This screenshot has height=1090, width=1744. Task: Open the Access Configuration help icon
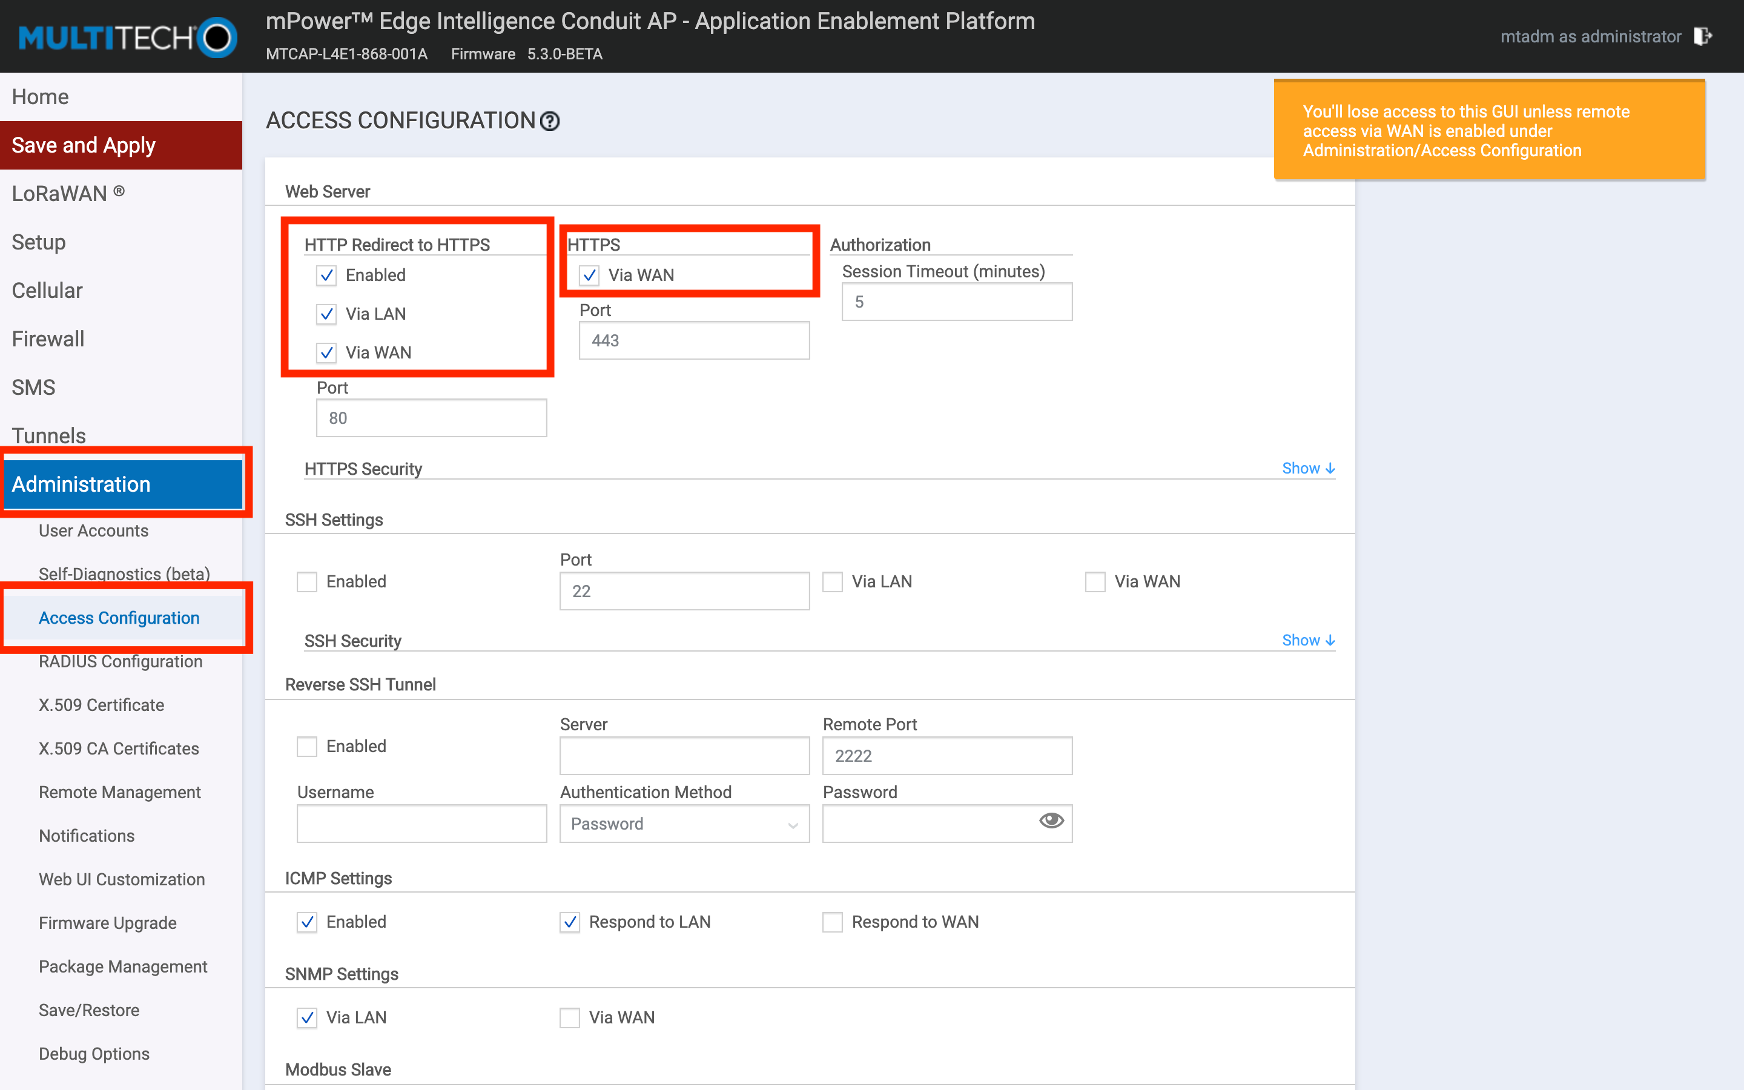tap(550, 121)
